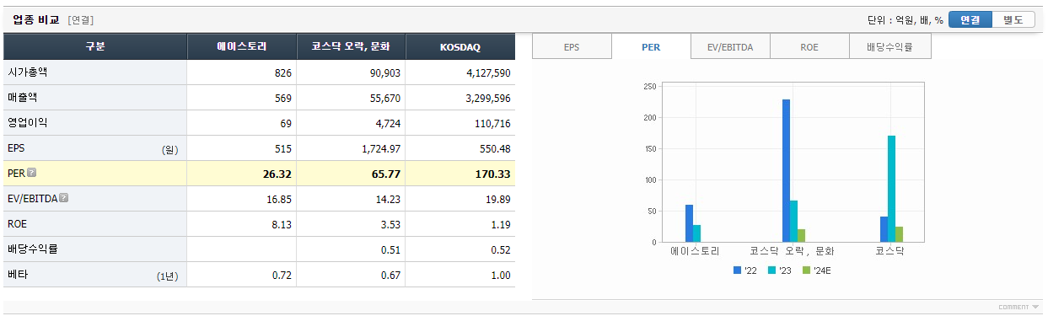The width and height of the screenshot is (1048, 316).
Task: Switch to the EPS chart tab
Action: 572,47
